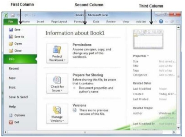
Task: Click the Redo arrow in quick access toolbar
Action: pyautogui.click(x=26, y=15)
